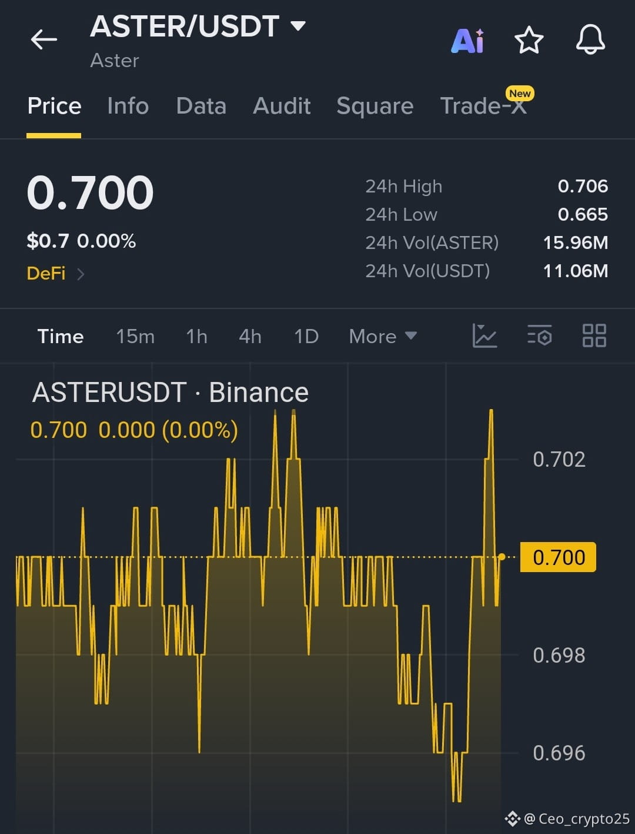Click the 24h Vol(ASTER) value 15.96M

pos(576,242)
